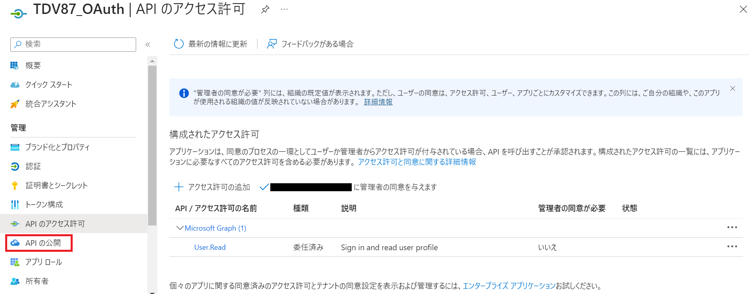Click the TDV87_OAuth app icon in the header
Screen dimensions: 749x294
[x=18, y=14]
